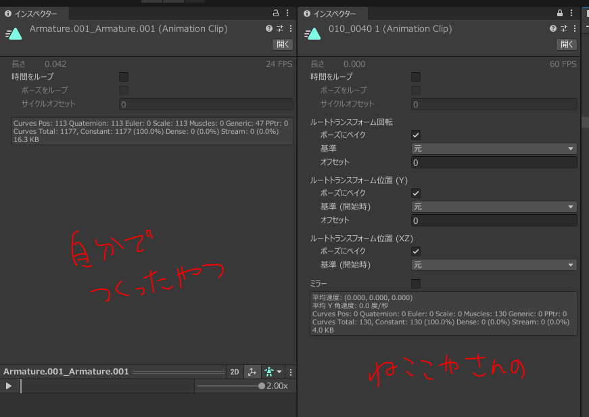Screen dimensions: 589x417
Task: Enable the ミラー checkbox
Action: [x=416, y=284]
